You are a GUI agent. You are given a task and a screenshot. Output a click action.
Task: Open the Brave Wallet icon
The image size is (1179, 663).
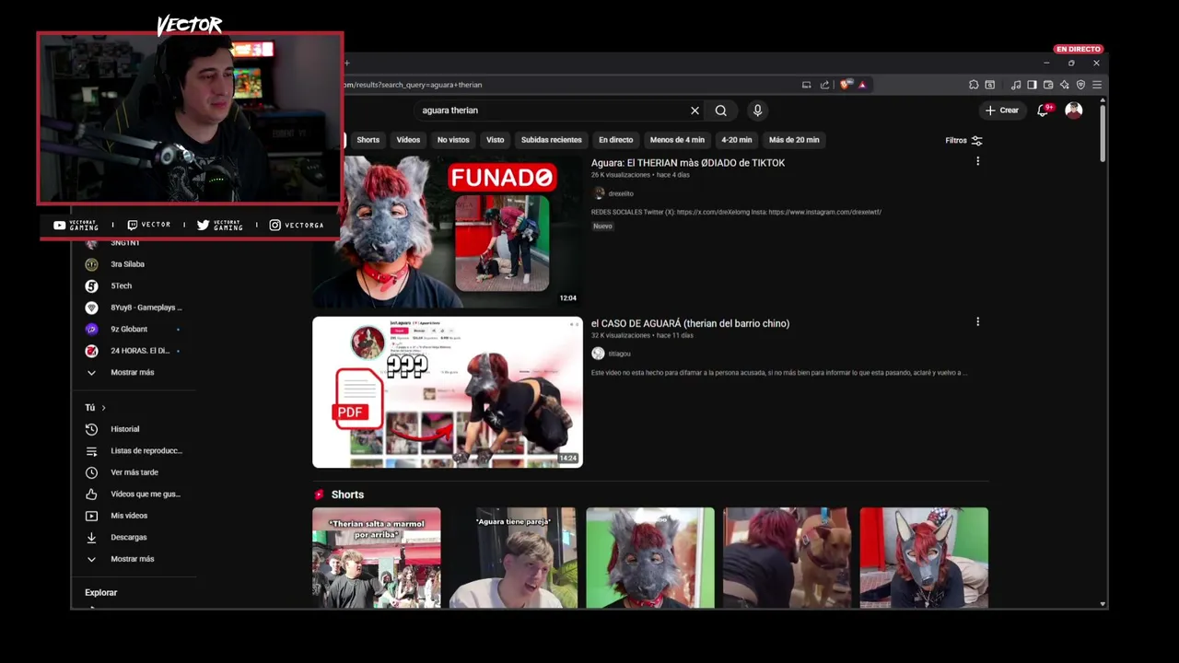pos(1048,85)
